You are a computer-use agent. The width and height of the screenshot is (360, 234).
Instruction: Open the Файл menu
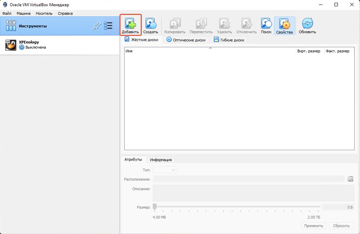[7, 13]
